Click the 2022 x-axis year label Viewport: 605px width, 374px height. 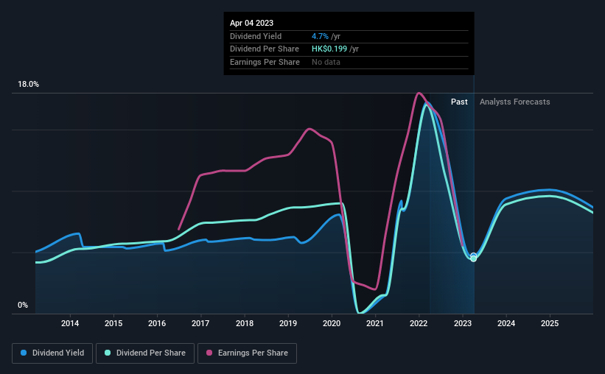coord(419,323)
